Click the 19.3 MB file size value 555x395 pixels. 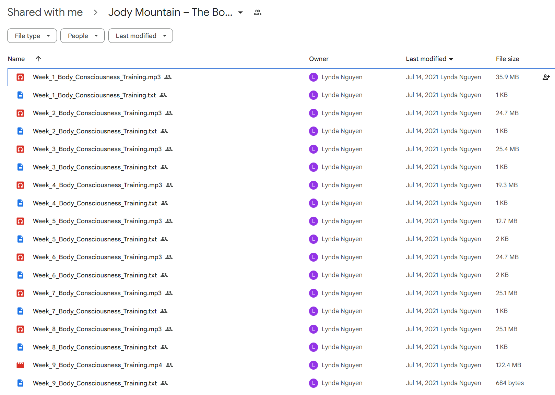coord(507,185)
